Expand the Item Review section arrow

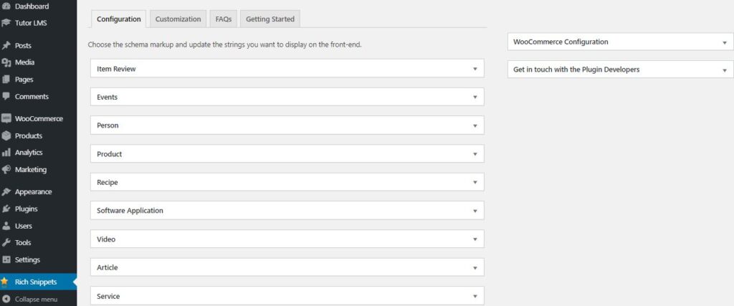pyautogui.click(x=475, y=69)
